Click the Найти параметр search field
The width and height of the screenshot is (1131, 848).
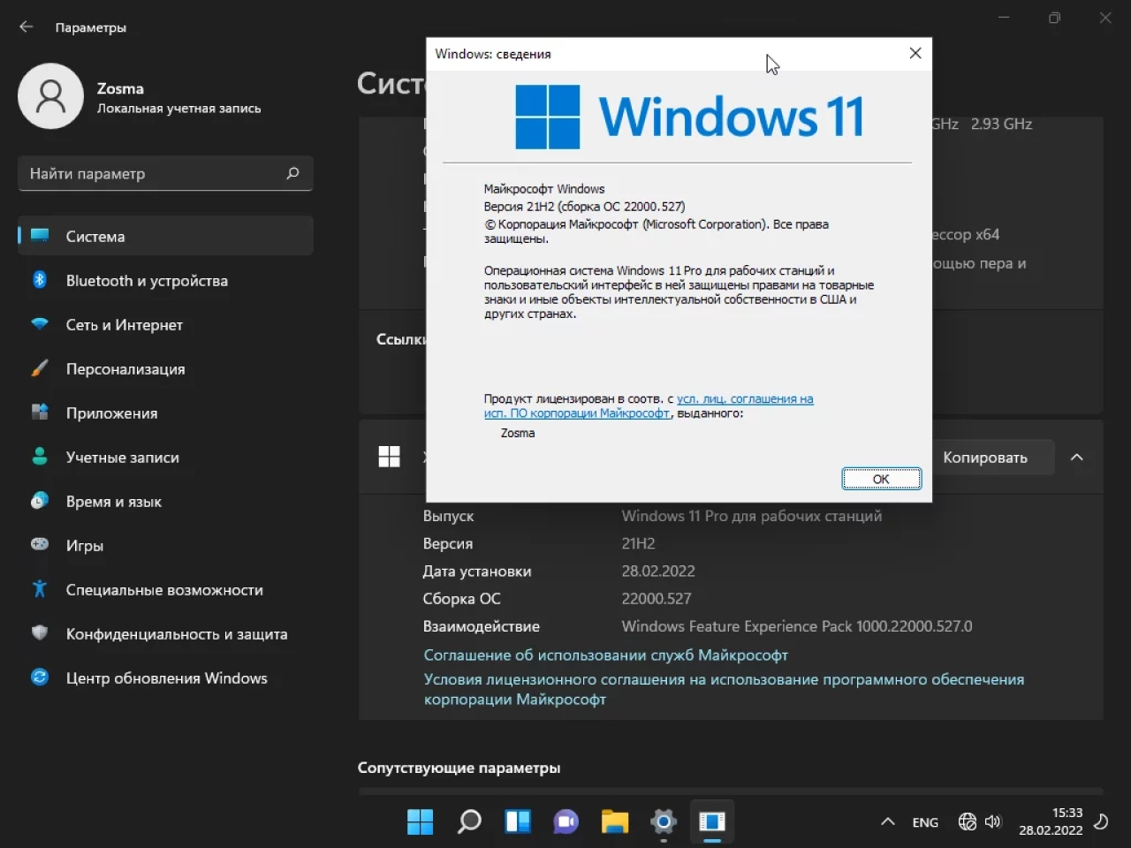[x=165, y=173]
